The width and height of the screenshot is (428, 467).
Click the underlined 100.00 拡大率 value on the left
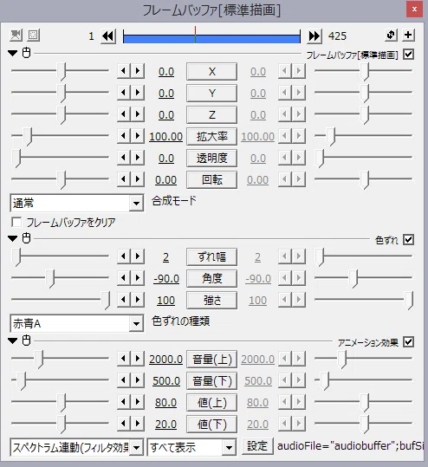(x=165, y=137)
